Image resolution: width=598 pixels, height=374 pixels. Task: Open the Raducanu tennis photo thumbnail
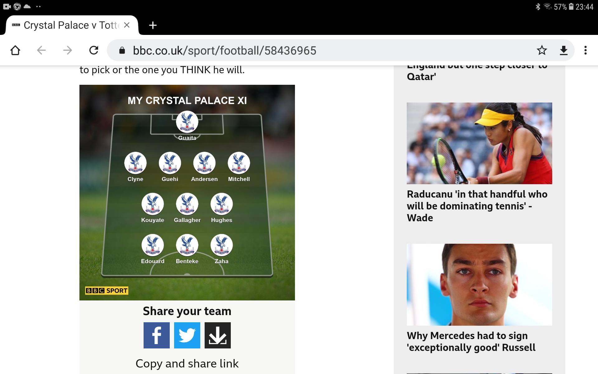point(479,143)
